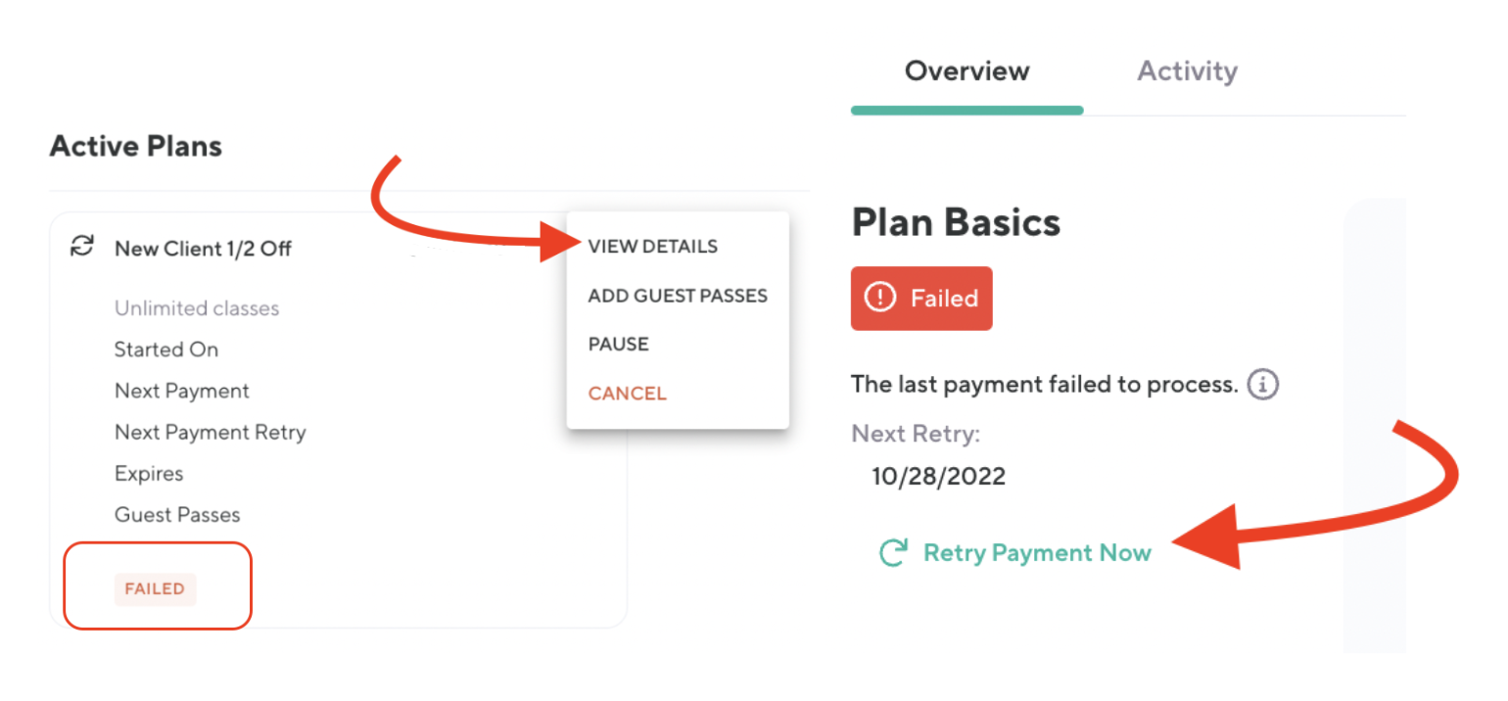Click the Active Plans section heading
Viewport: 1508px width, 701px height.
point(136,147)
